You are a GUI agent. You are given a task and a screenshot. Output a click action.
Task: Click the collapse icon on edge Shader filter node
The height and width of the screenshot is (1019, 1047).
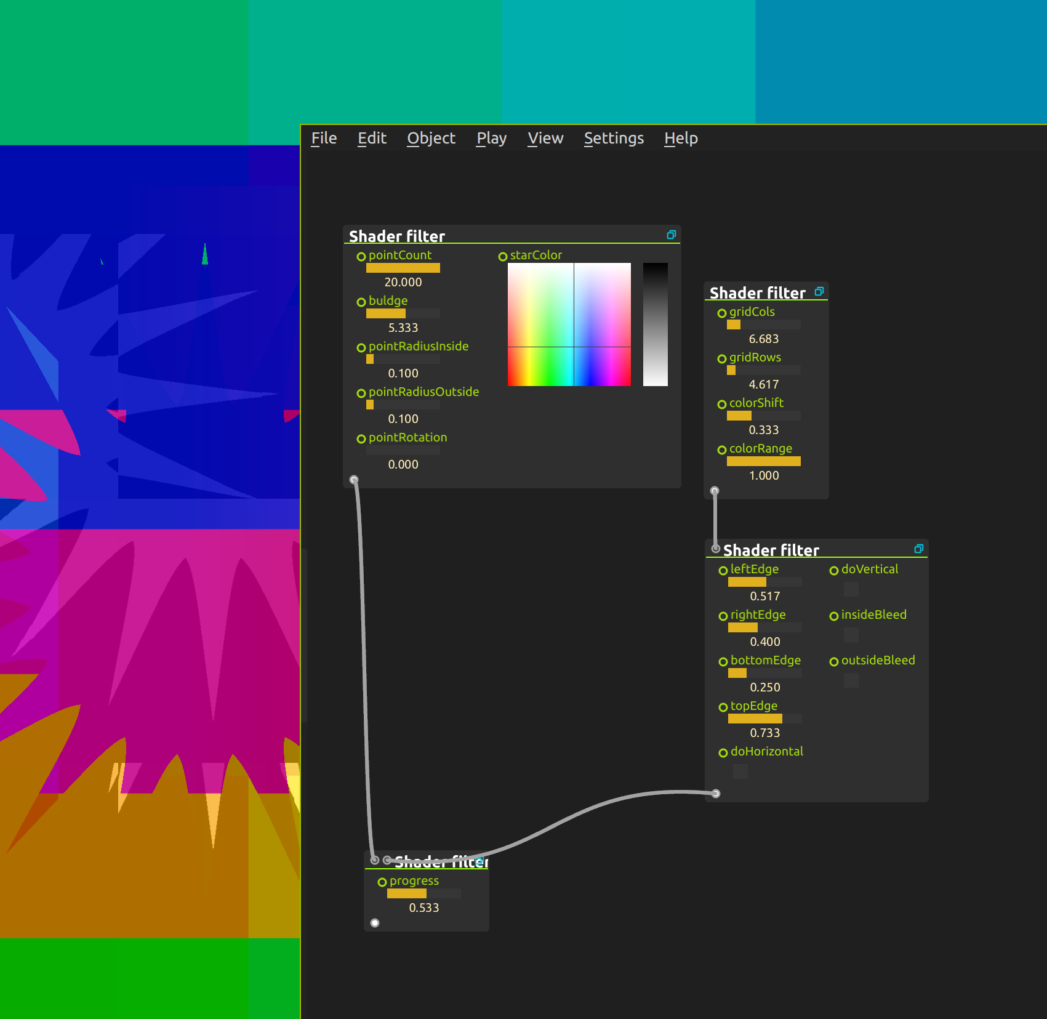coord(918,549)
